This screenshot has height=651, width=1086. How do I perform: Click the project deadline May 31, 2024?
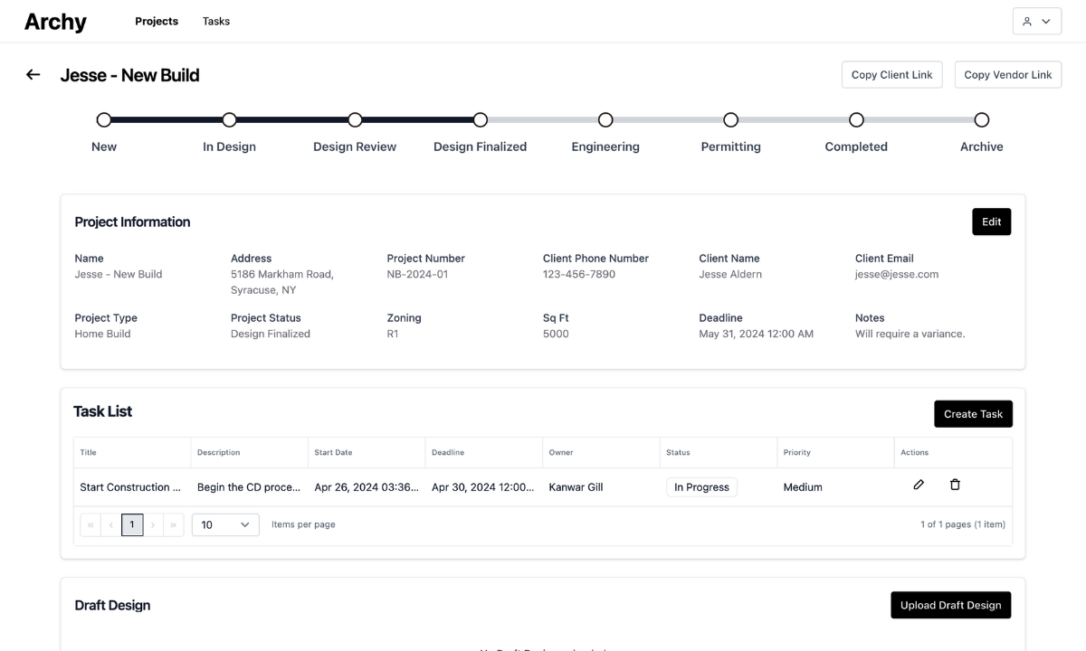(x=757, y=334)
